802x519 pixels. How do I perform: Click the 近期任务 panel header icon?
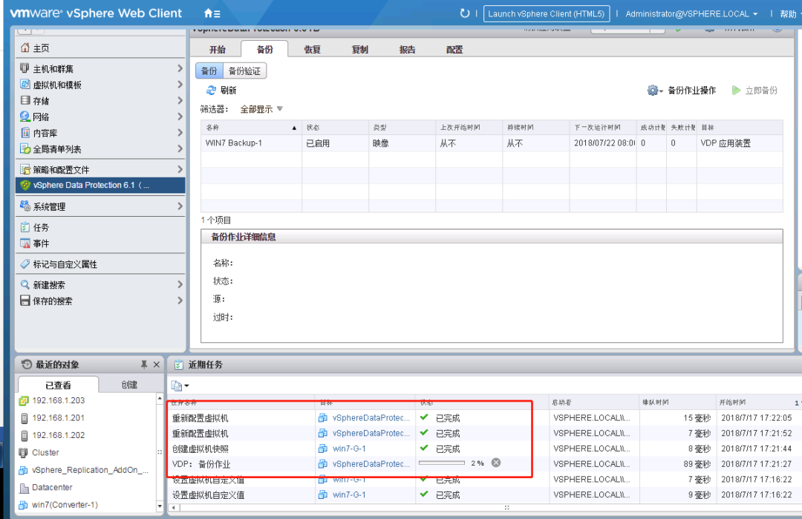click(179, 365)
